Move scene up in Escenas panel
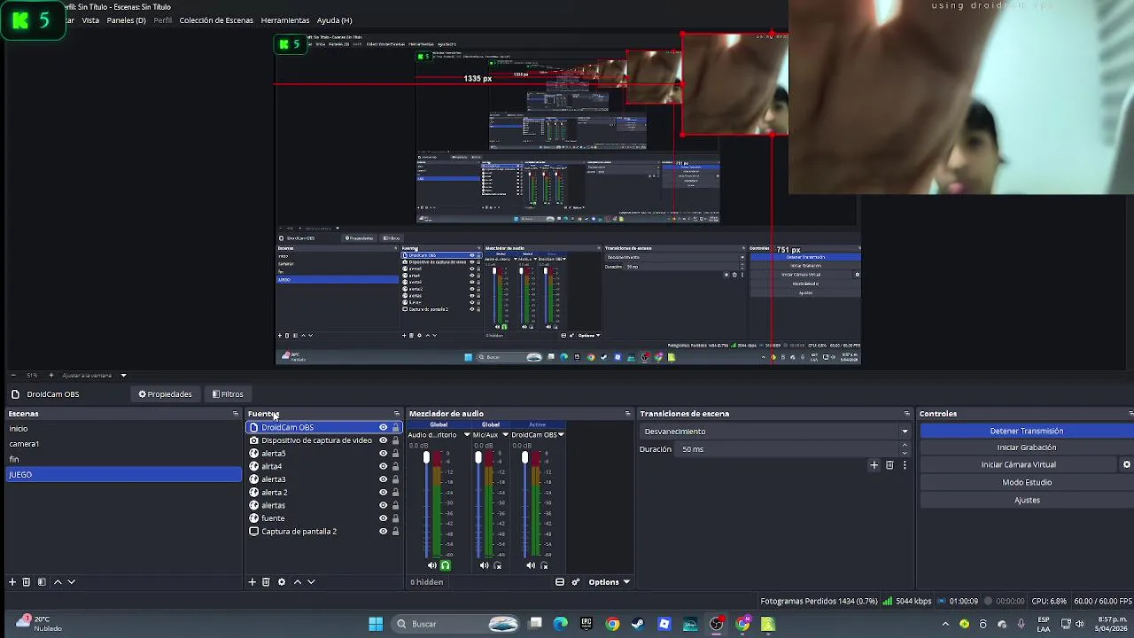Viewport: 1134px width, 638px height. pyautogui.click(x=58, y=582)
